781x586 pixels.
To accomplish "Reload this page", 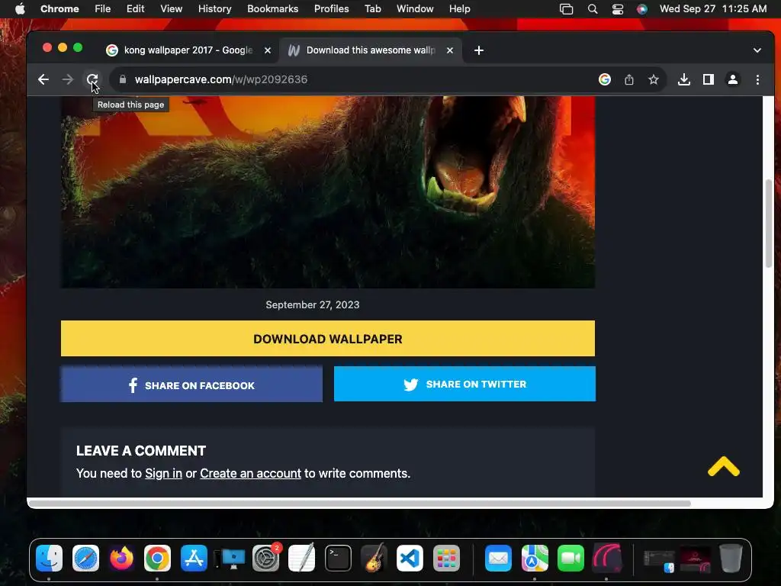I will [92, 79].
